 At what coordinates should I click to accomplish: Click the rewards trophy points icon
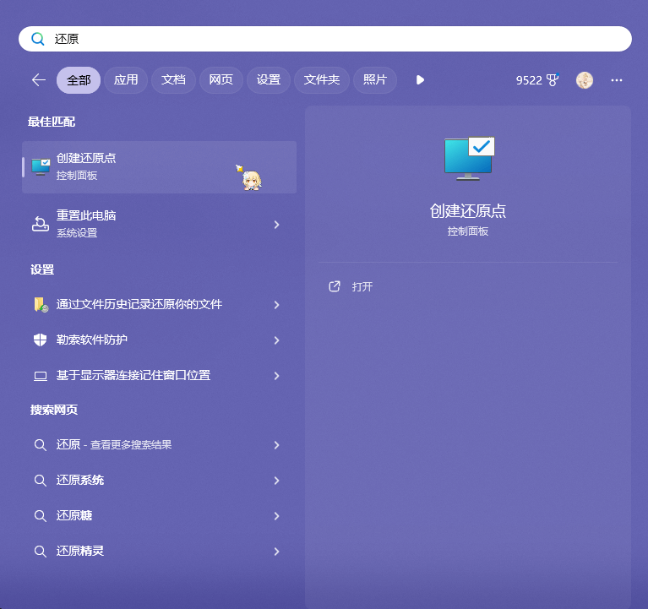pyautogui.click(x=553, y=80)
